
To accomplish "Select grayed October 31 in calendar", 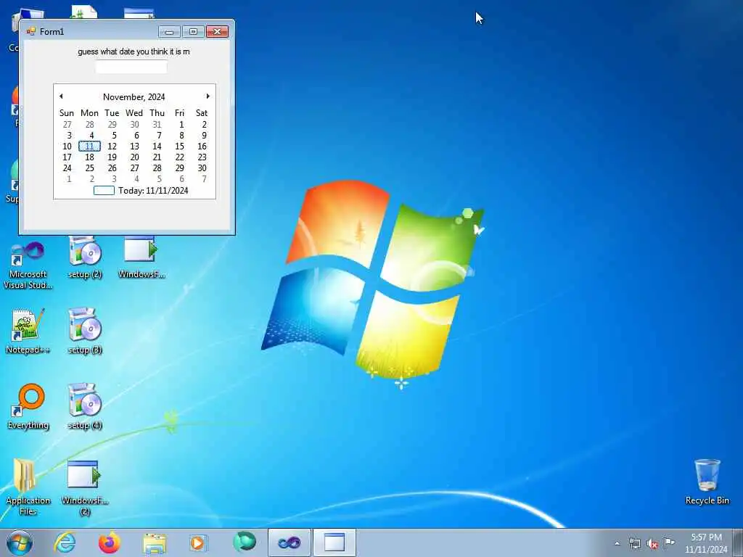I will 157,125.
